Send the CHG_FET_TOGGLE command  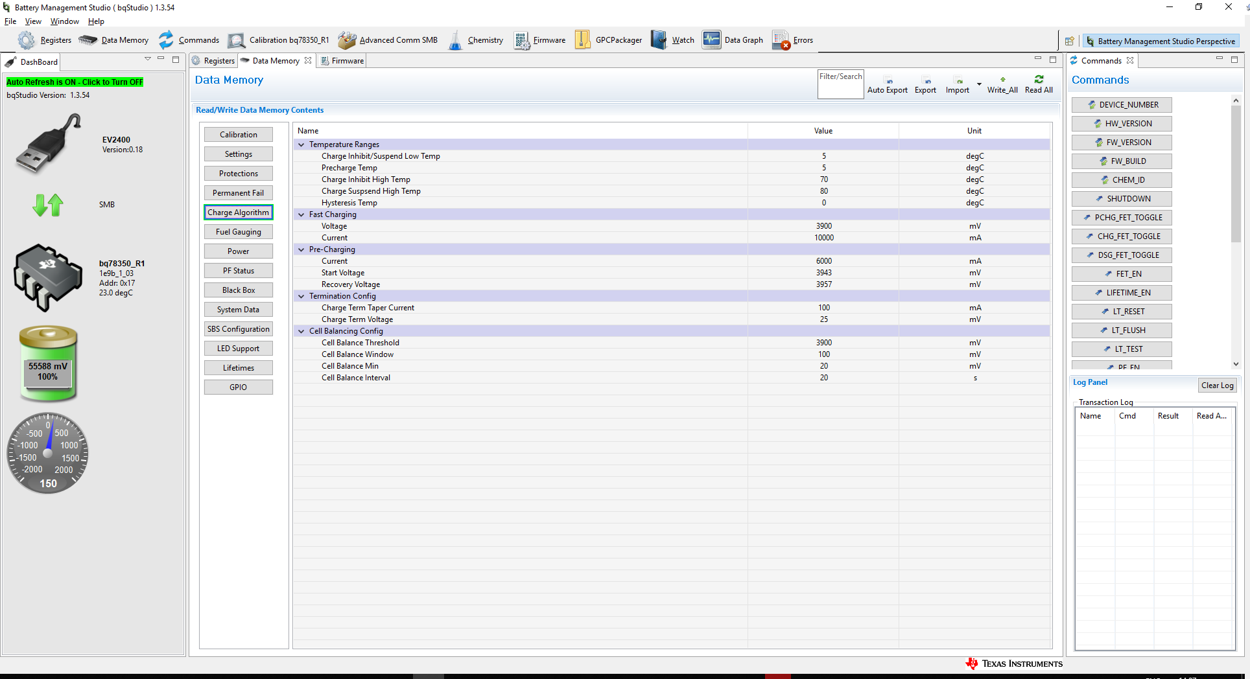pos(1122,236)
